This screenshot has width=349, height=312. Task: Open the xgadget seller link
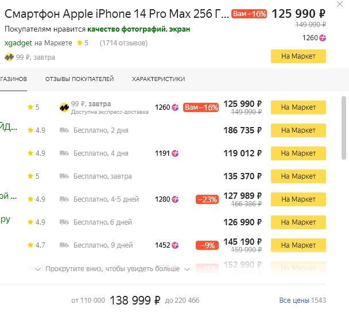18,43
